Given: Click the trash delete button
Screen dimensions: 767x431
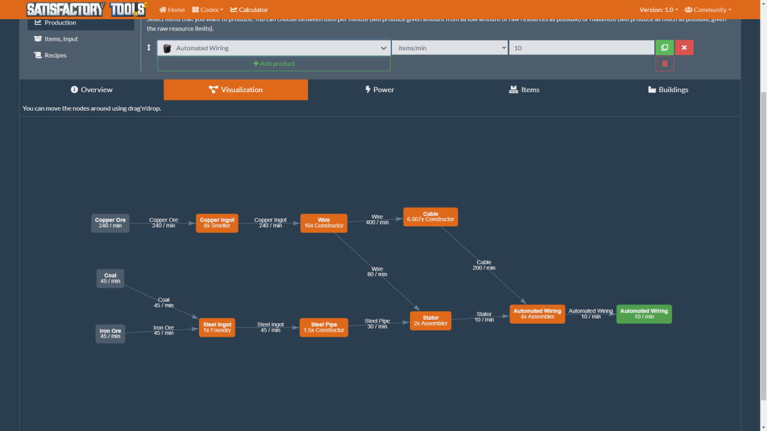Looking at the screenshot, I should (x=665, y=63).
